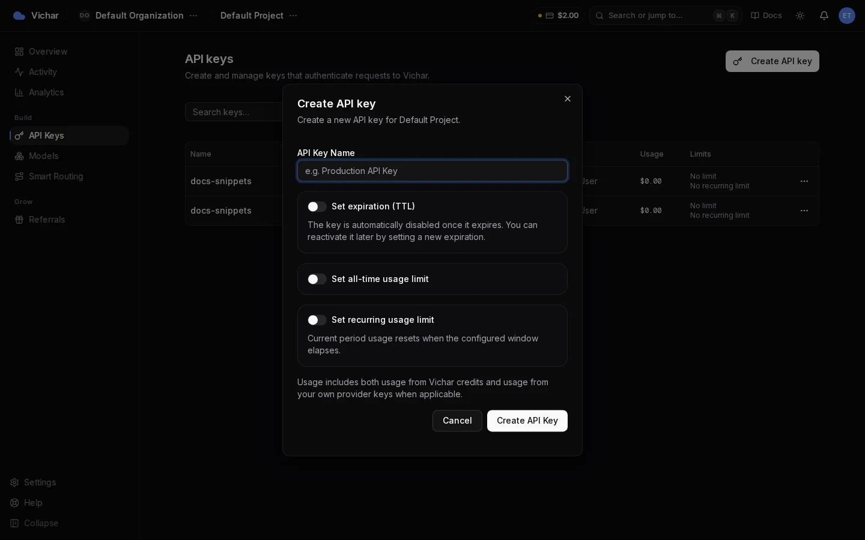Open the notifications bell
Image resolution: width=865 pixels, height=540 pixels.
click(824, 16)
